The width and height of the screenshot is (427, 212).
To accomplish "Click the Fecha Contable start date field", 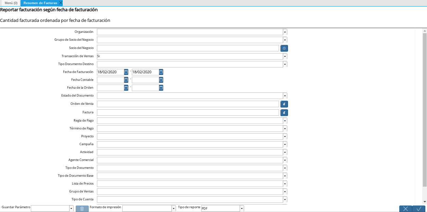I will (x=110, y=80).
